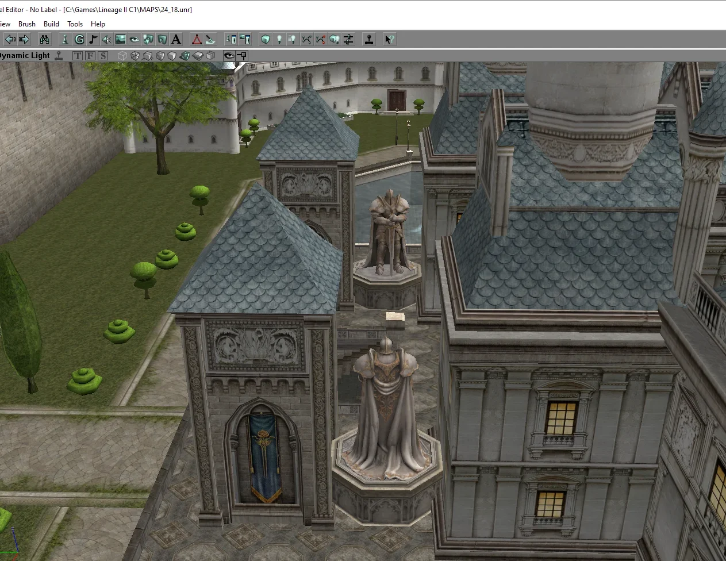Screen dimensions: 726x561
Task: Open the Actor Properties icon
Action: pos(232,39)
